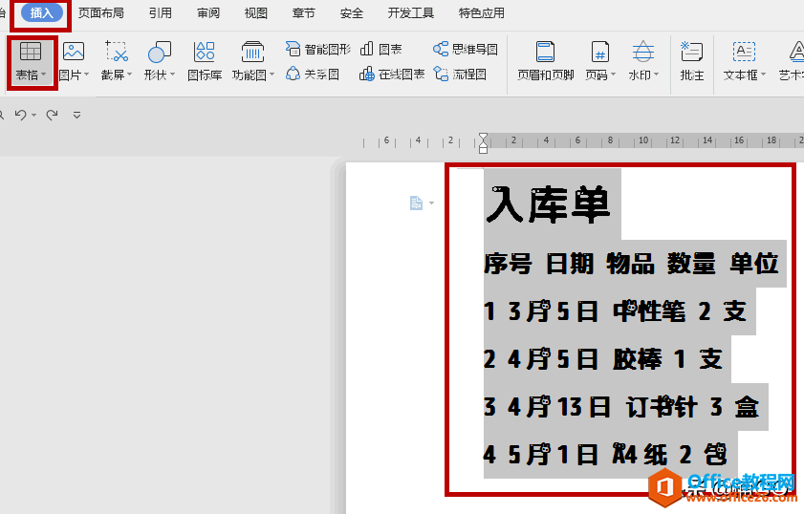Open the quick access toolbar customize arrow
This screenshot has height=514, width=804.
(76, 116)
